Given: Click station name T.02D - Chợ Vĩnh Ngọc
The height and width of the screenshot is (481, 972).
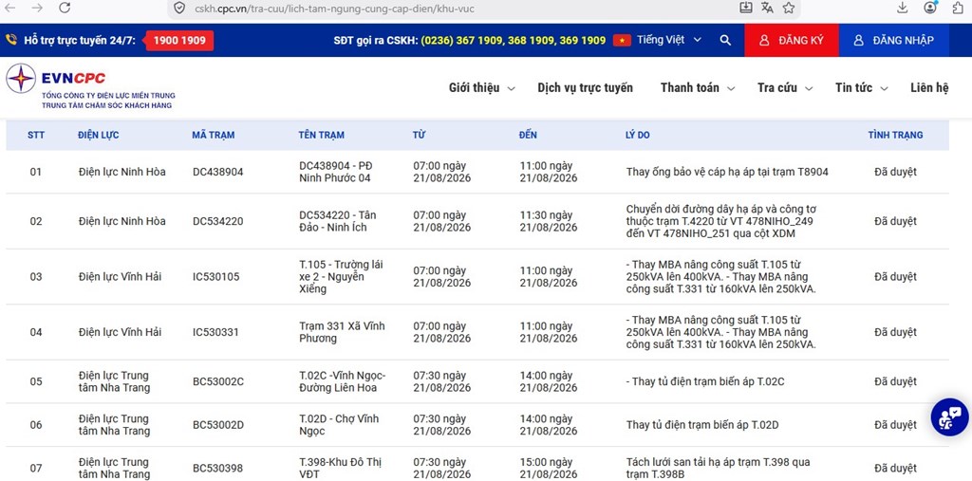Looking at the screenshot, I should (x=339, y=425).
